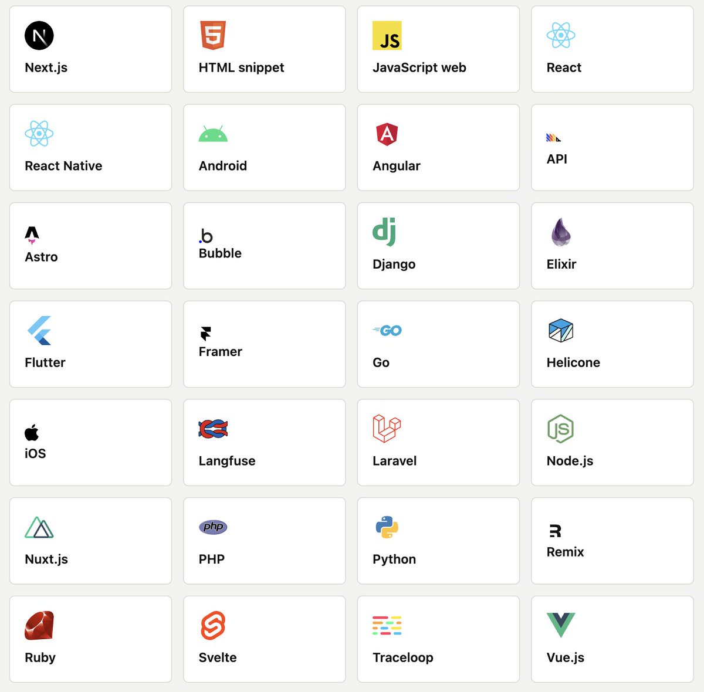Select the Nuxt.js label
This screenshot has height=692, width=704.
click(46, 559)
